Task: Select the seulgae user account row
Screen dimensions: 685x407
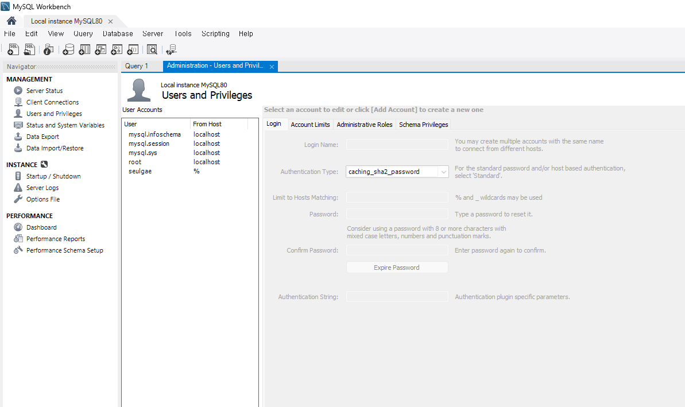Action: 189,171
